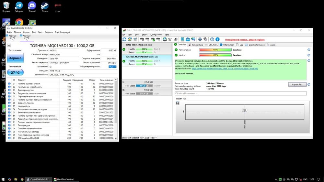Open Язык(Language) menu in CrystalDiskInfo
Image resolution: width=324 pixels, height=182 pixels.
point(62,32)
